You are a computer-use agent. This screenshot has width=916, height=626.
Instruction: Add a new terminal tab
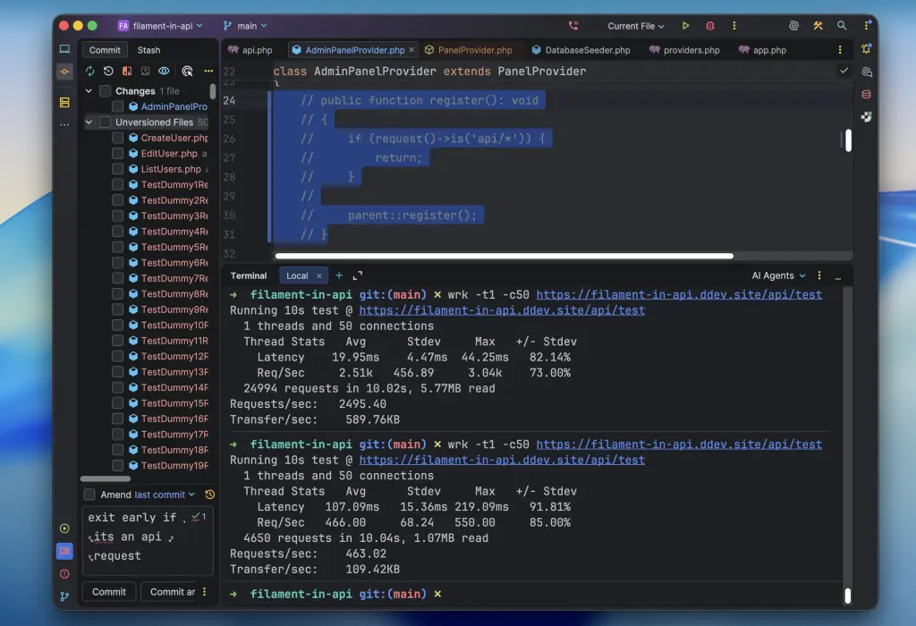pyautogui.click(x=339, y=275)
